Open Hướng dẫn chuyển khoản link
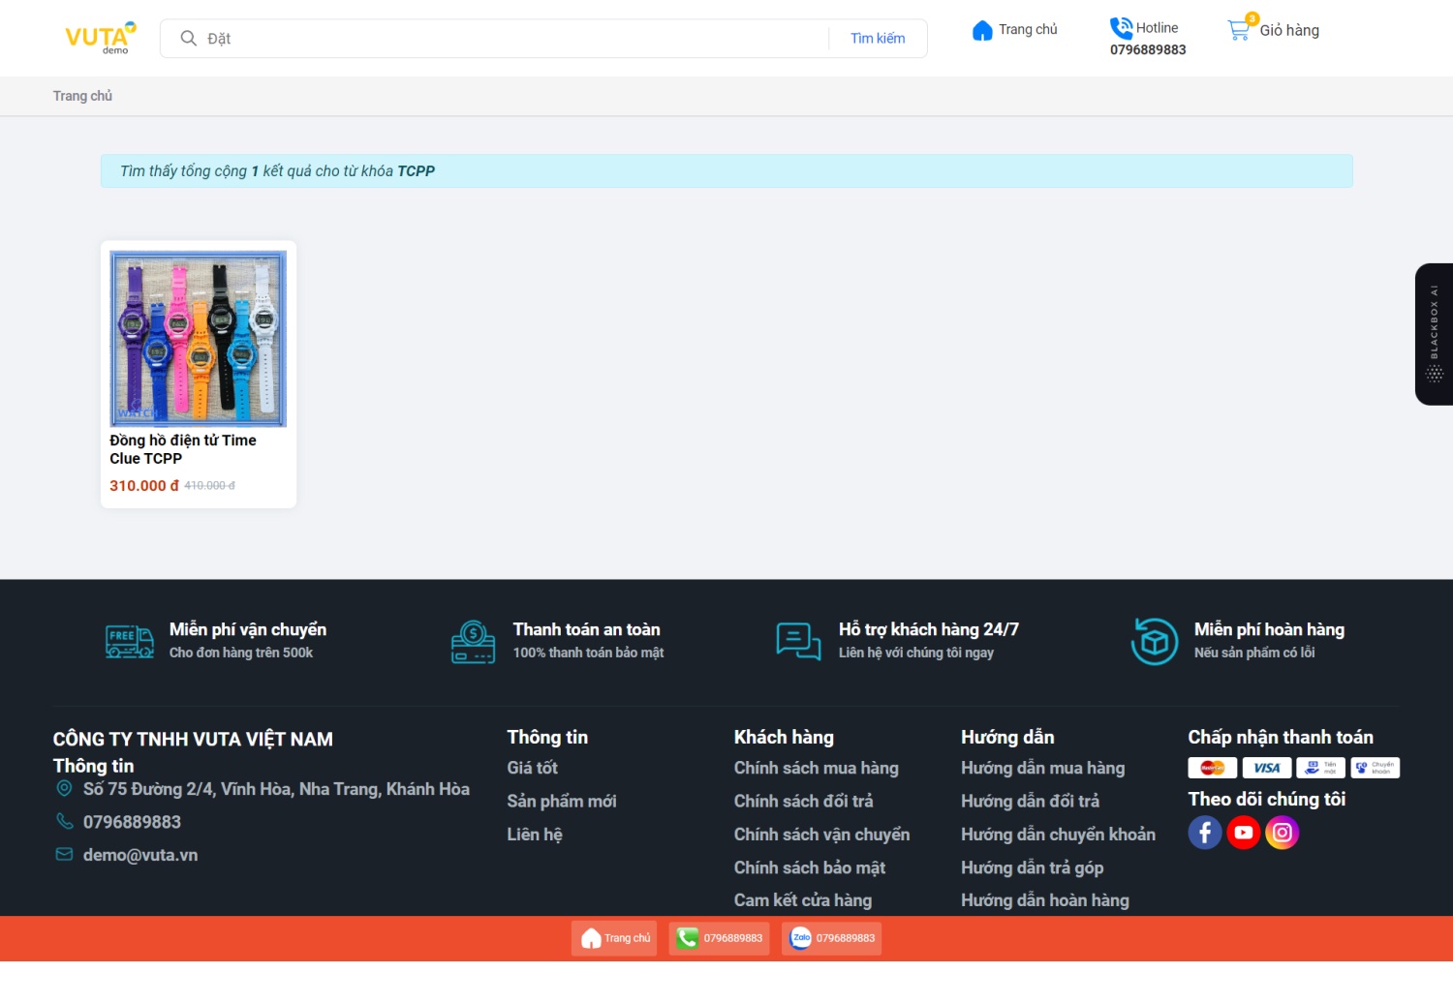Image resolution: width=1453 pixels, height=1003 pixels. point(1059,834)
